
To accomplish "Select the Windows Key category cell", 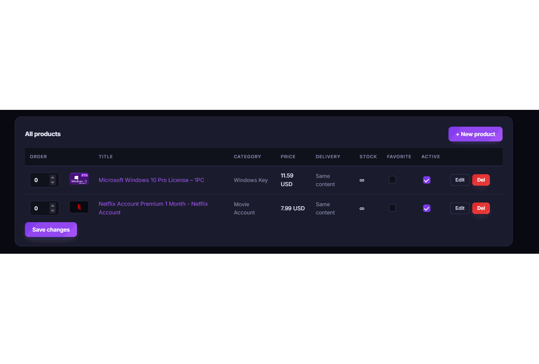I will pos(251,180).
